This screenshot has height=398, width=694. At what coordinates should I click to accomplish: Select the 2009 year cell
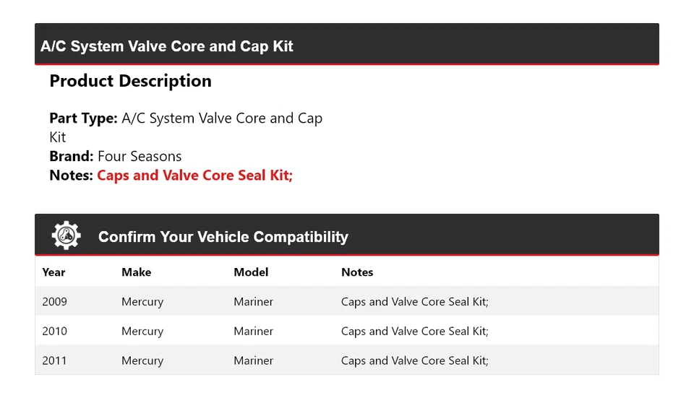tap(54, 301)
